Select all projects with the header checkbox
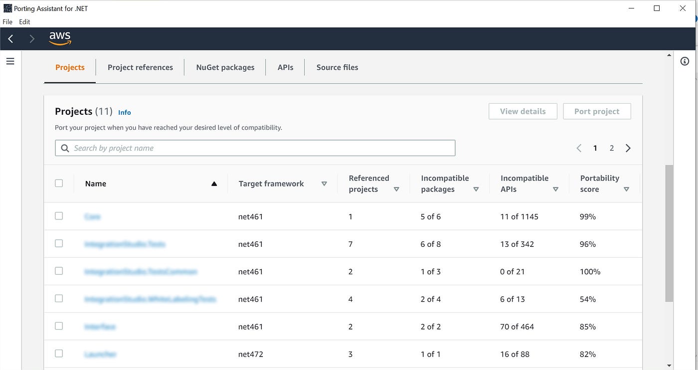This screenshot has width=698, height=370. point(59,183)
